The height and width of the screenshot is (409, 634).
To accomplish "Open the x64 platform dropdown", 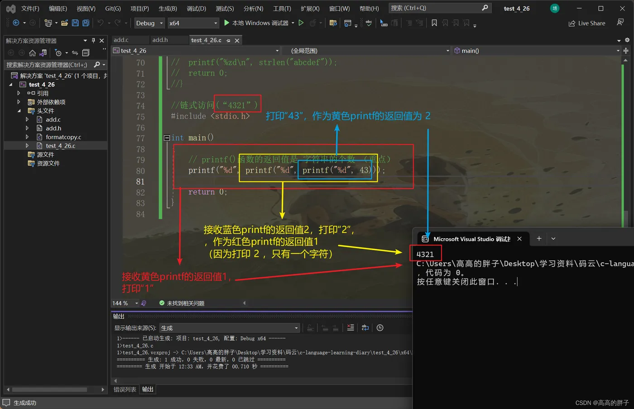I will click(193, 23).
